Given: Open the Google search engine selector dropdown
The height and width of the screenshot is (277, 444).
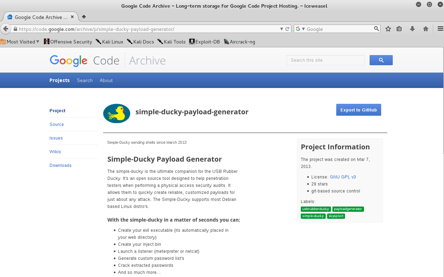Looking at the screenshot, I should (x=300, y=29).
